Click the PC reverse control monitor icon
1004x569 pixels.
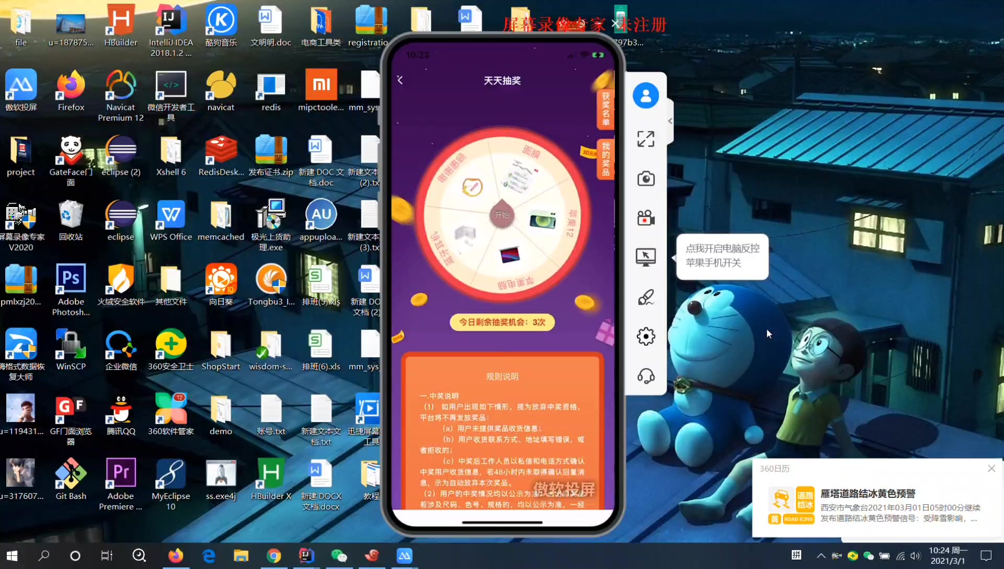point(646,257)
